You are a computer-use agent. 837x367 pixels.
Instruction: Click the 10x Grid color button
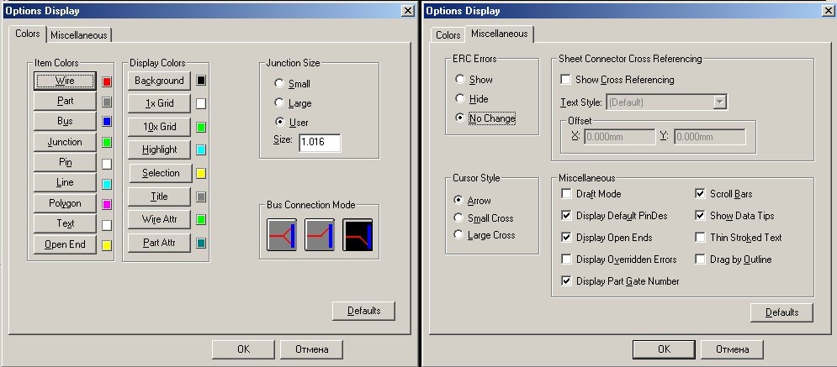click(x=159, y=128)
